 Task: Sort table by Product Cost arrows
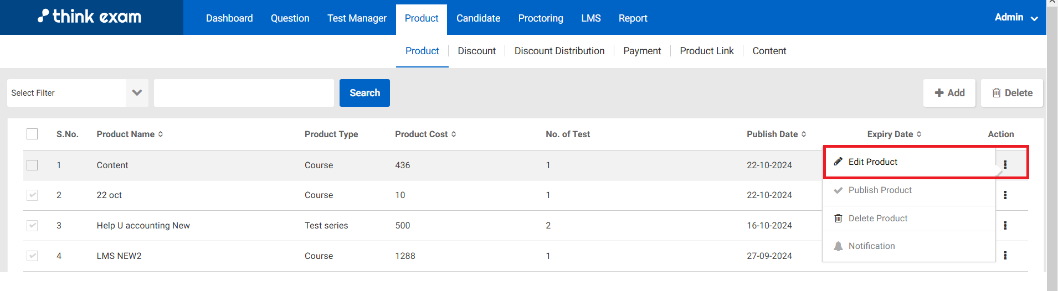click(454, 134)
